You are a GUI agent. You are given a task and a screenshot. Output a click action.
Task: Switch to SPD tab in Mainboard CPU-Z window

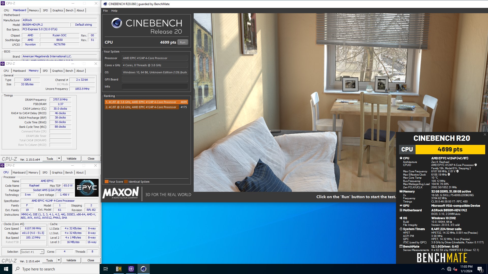click(x=45, y=10)
